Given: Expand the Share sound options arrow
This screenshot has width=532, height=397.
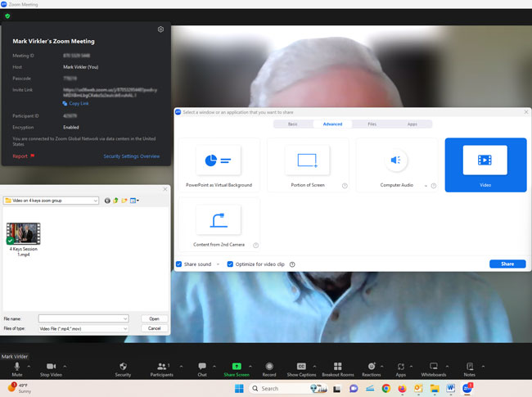Looking at the screenshot, I should pos(217,264).
